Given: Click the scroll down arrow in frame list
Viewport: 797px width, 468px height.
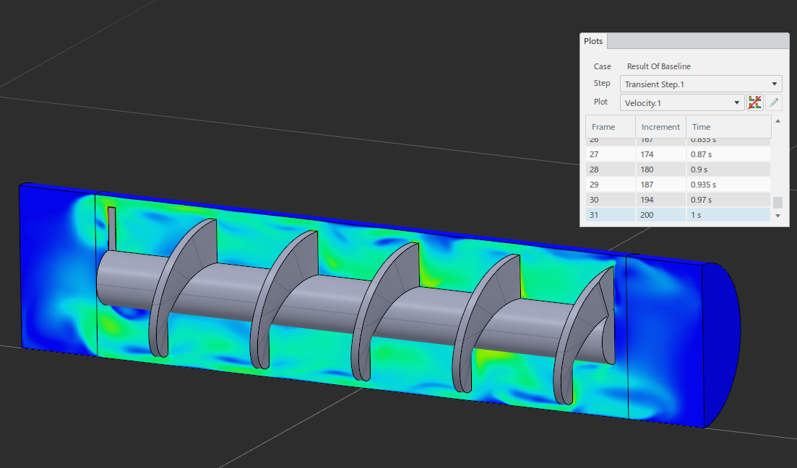Looking at the screenshot, I should pyautogui.click(x=777, y=216).
